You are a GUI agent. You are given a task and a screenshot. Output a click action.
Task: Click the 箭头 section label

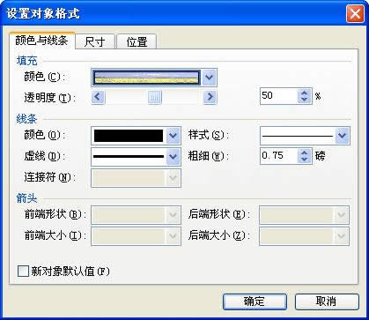(27, 198)
